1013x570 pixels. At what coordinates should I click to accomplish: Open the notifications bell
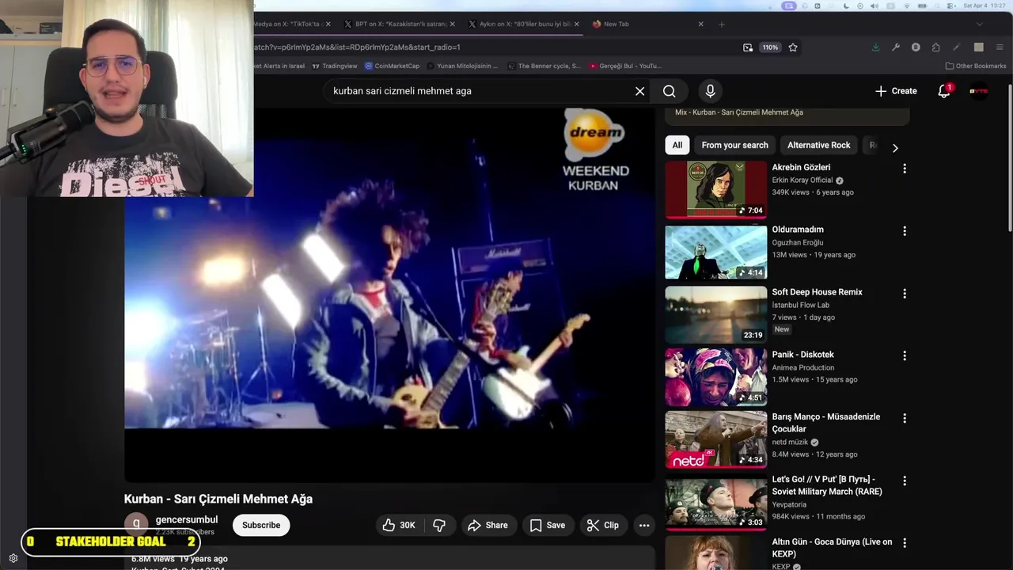pyautogui.click(x=944, y=91)
